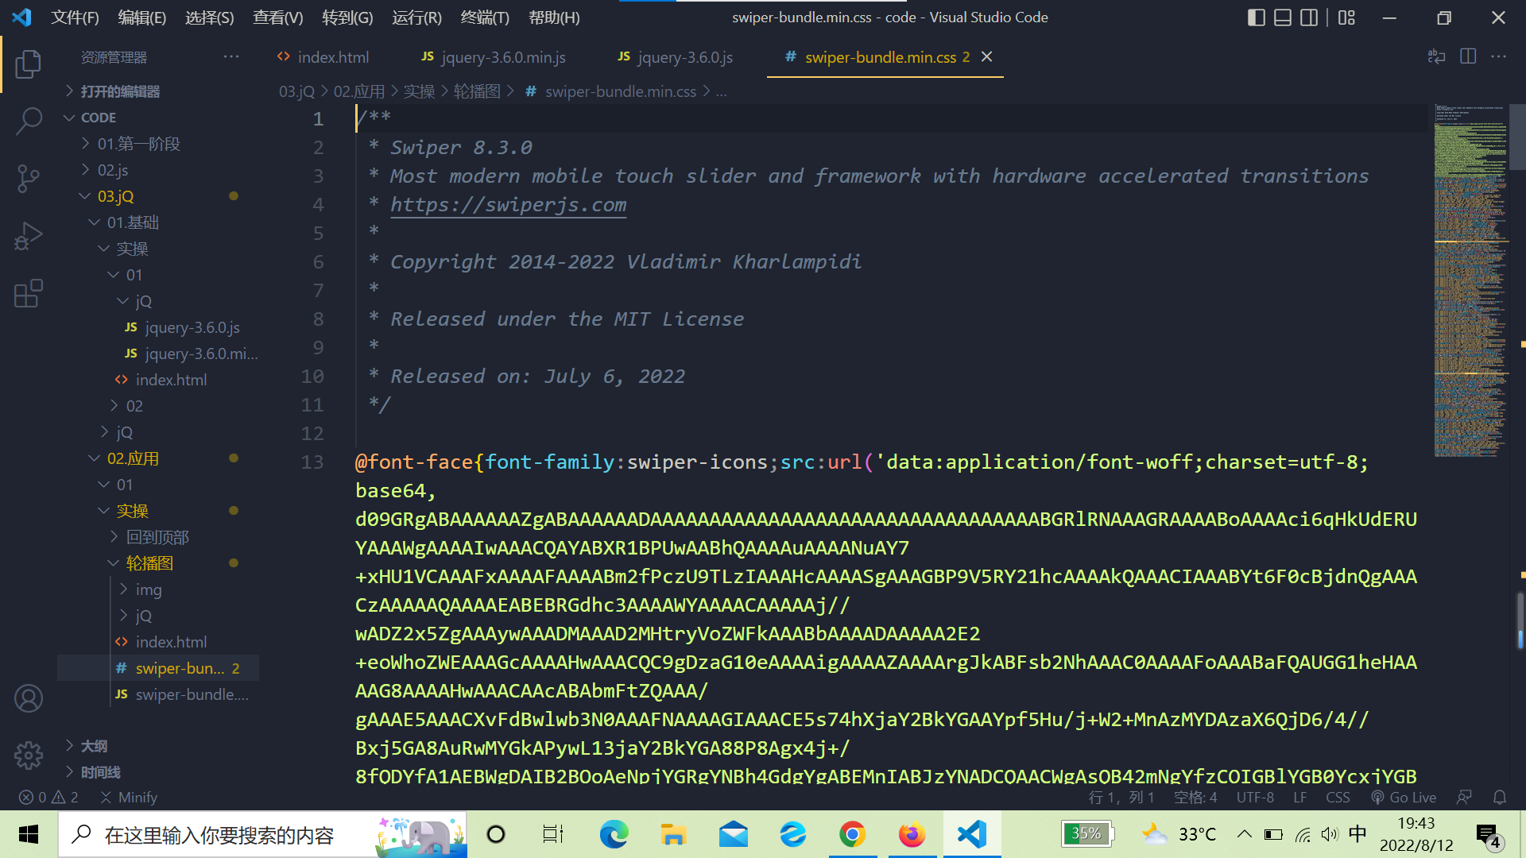This screenshot has width=1526, height=858.
Task: Open notifications bell in status bar
Action: 1500,797
